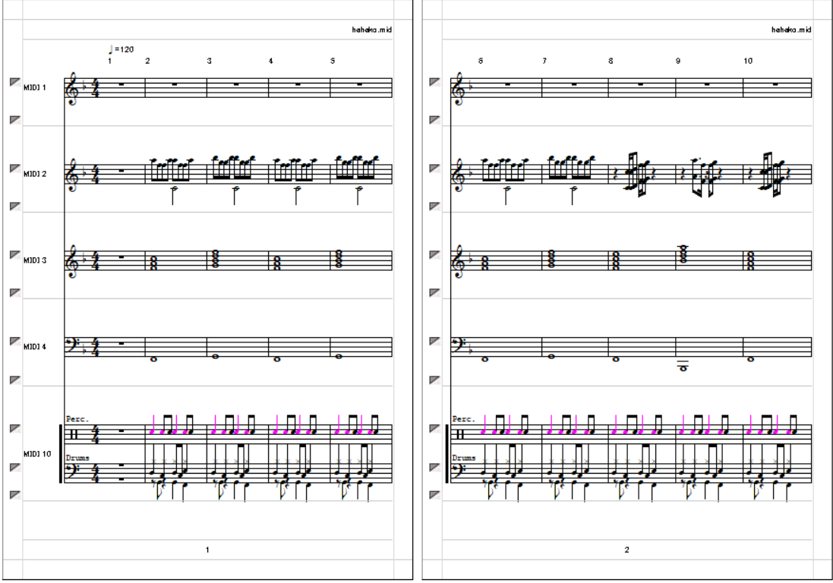Click the handle triangle beside the page 1 Perc. staff
Viewport: 833px width, 583px height.
pos(15,428)
